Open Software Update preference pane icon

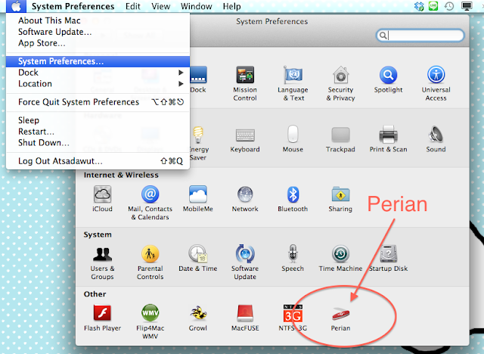pyautogui.click(x=245, y=253)
